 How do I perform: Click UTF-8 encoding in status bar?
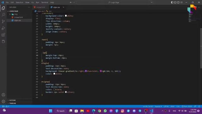point(166,106)
